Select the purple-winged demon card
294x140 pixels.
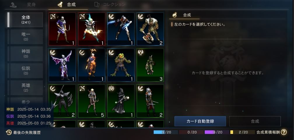coord(62,65)
